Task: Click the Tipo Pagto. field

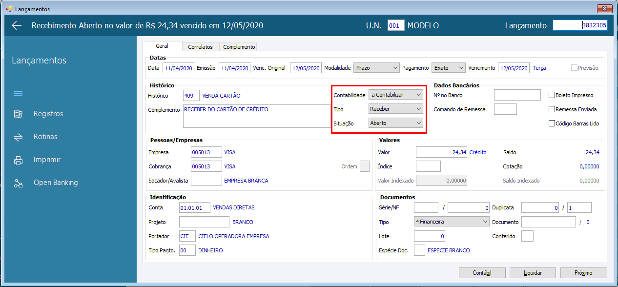Action: pyautogui.click(x=187, y=250)
